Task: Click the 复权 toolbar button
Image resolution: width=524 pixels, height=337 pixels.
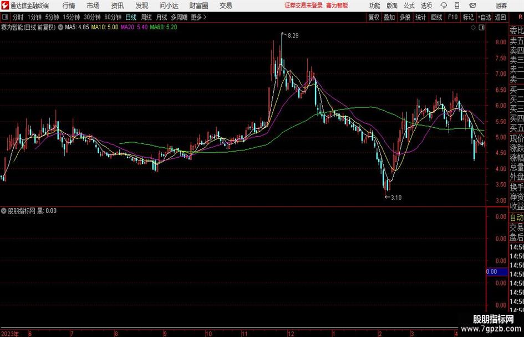Action: (x=374, y=17)
